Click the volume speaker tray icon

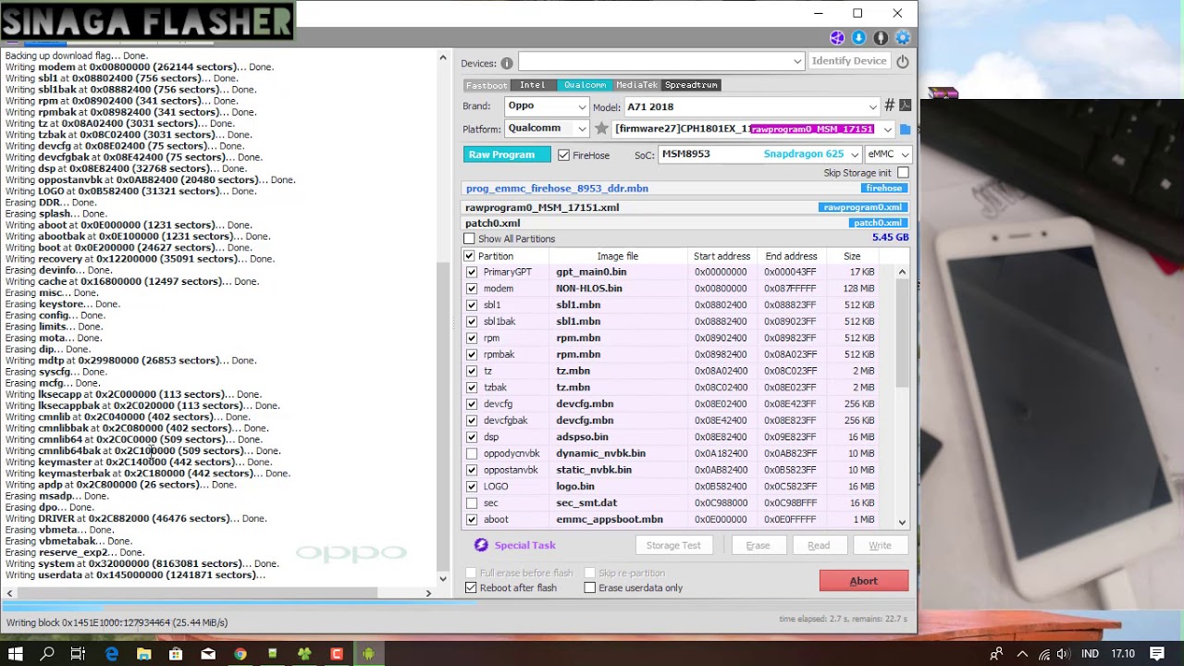1064,654
